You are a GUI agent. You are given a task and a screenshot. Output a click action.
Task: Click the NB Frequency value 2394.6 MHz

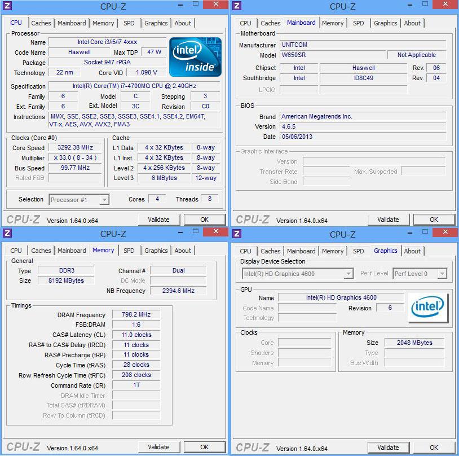pyautogui.click(x=178, y=291)
